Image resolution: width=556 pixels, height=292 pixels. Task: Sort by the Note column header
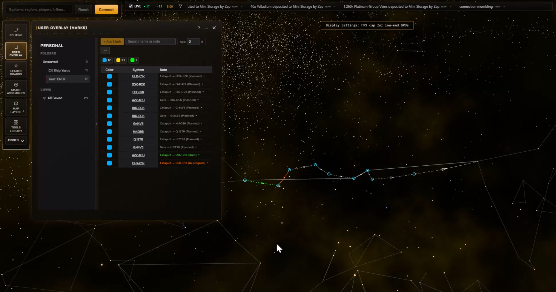163,70
